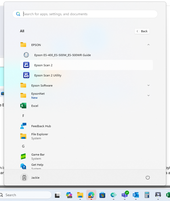
Task: Launch Epson Scan 2 Utility
Action: coord(87,75)
